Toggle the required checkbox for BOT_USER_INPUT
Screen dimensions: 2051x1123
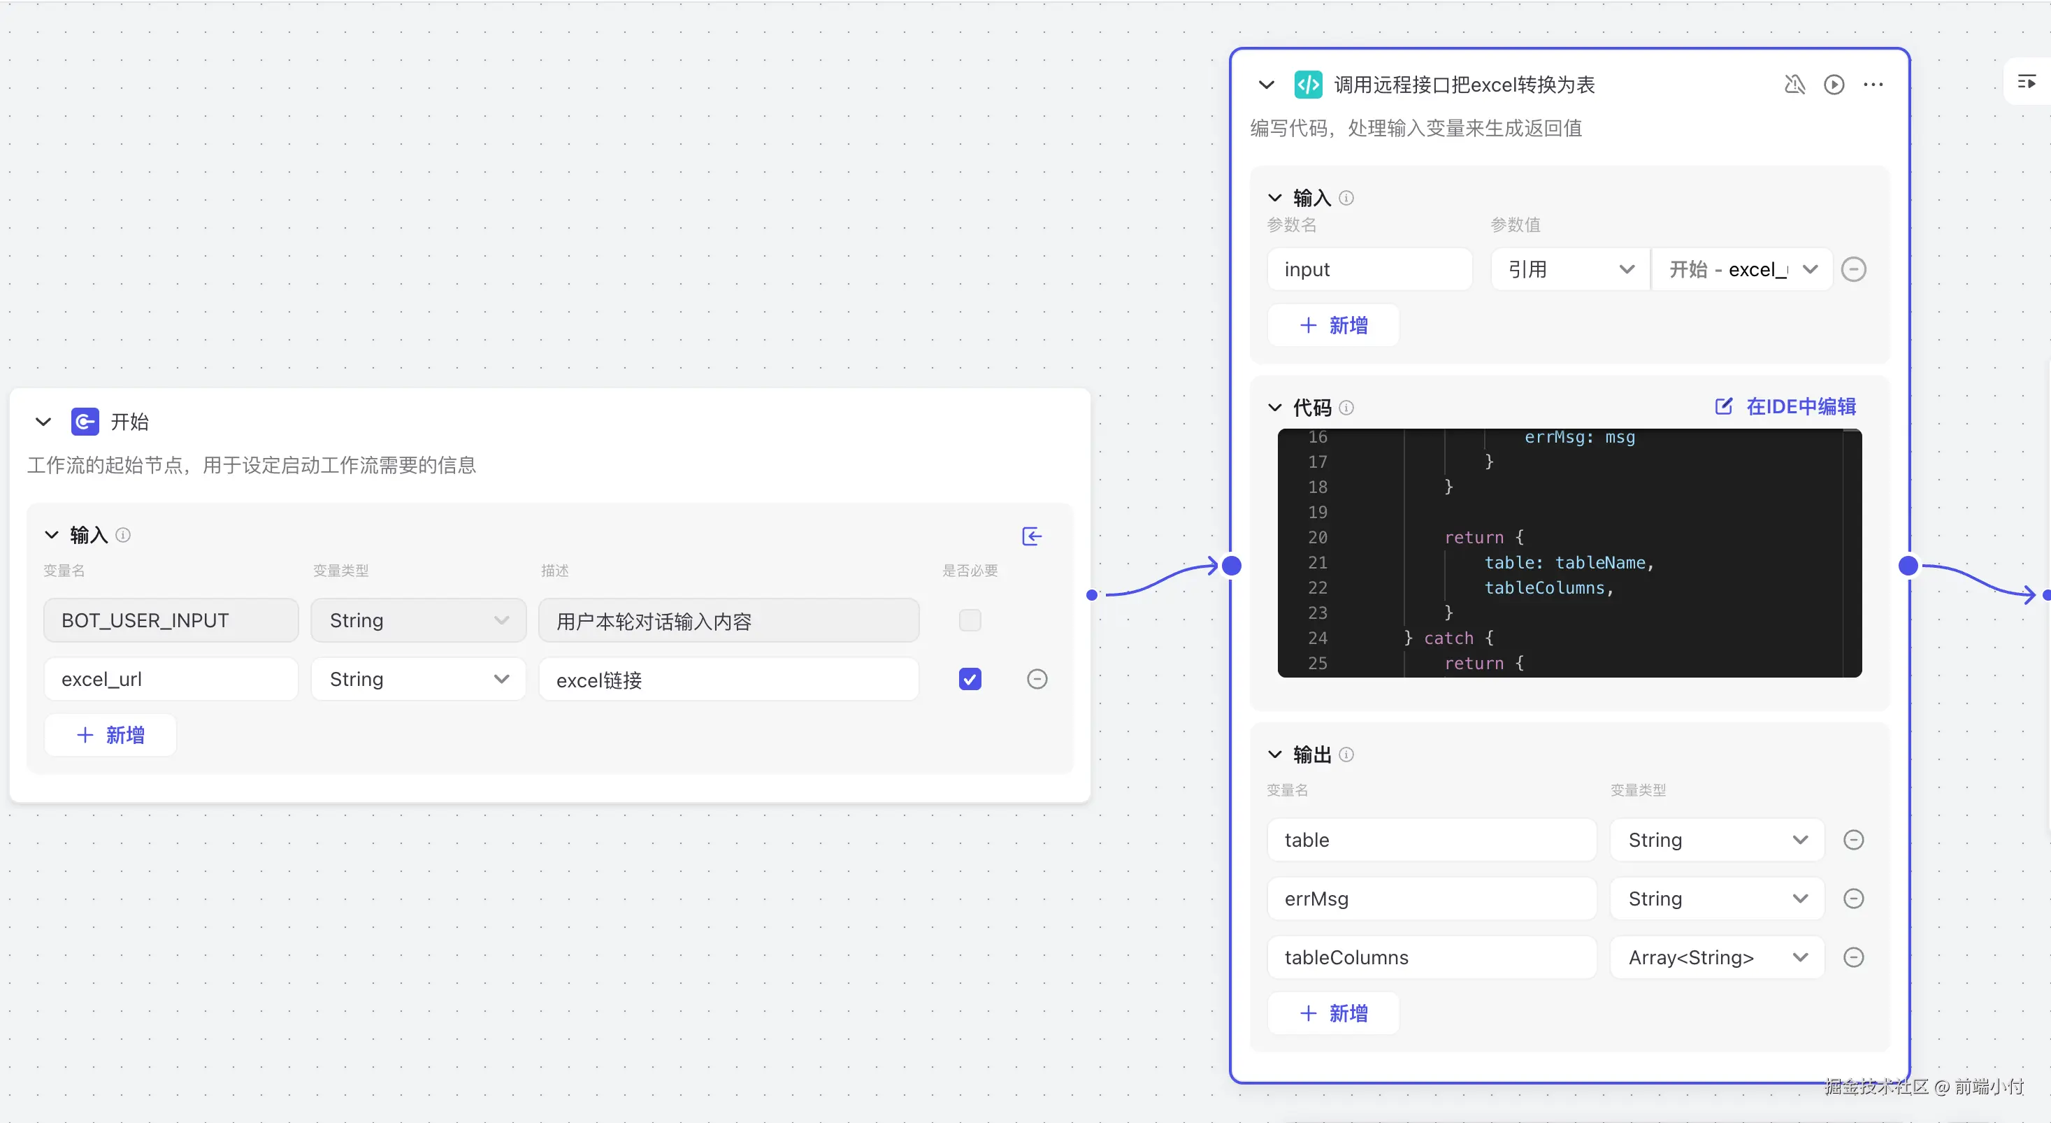coord(970,620)
